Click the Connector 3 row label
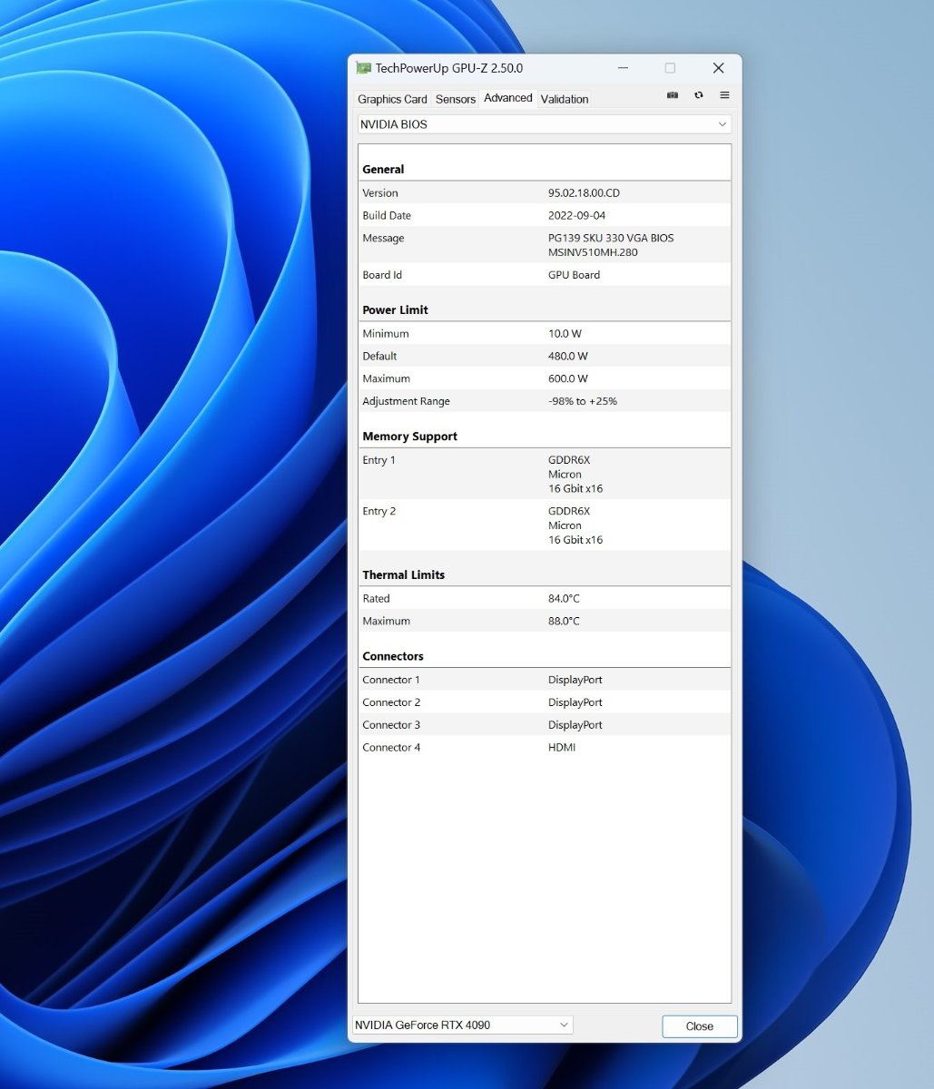 click(391, 725)
